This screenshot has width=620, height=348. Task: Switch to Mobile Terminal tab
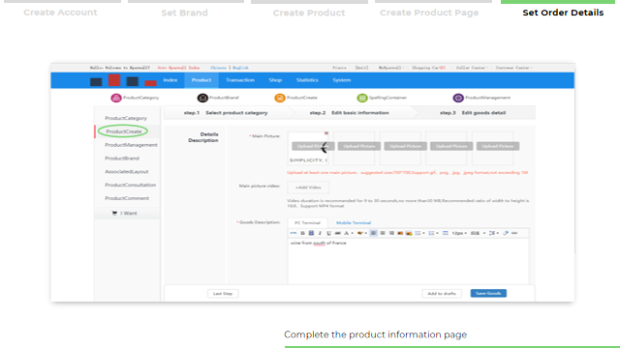click(354, 223)
